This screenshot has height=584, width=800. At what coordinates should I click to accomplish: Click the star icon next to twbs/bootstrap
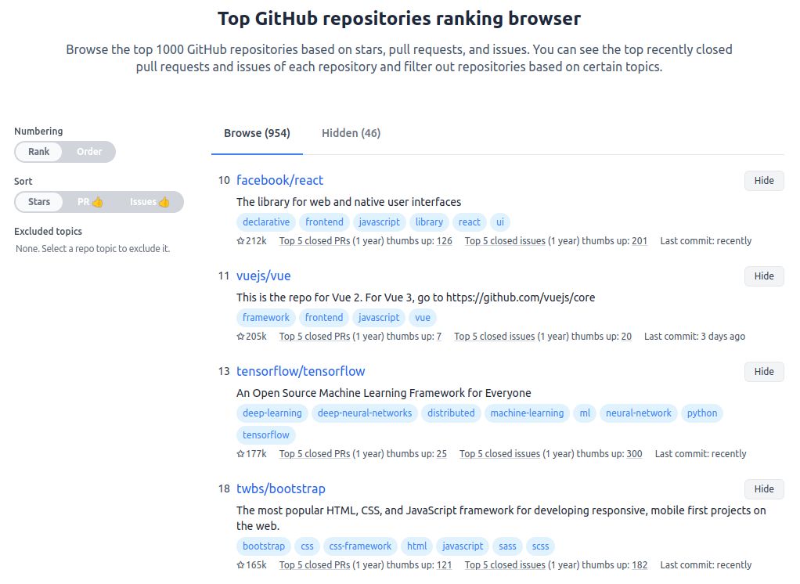click(240, 564)
